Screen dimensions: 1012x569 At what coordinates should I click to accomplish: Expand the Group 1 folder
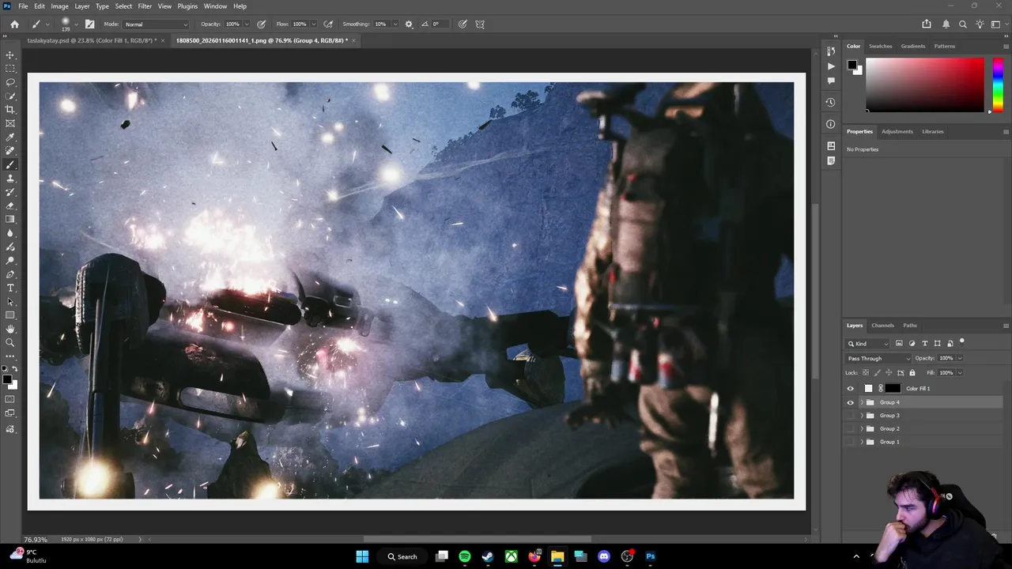[862, 442]
